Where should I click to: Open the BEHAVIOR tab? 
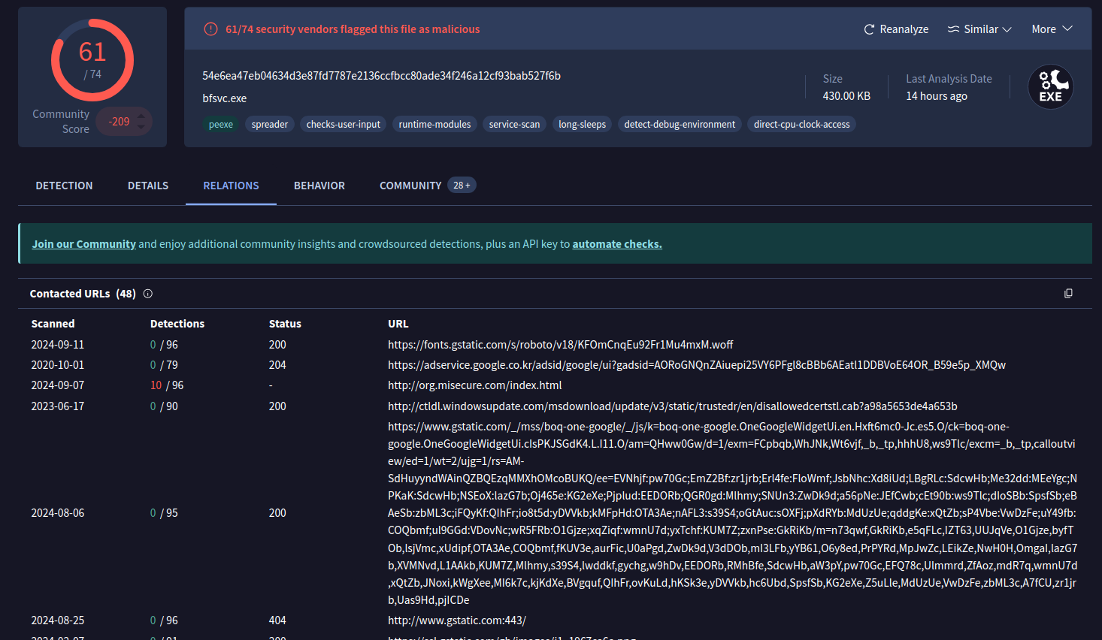(319, 186)
